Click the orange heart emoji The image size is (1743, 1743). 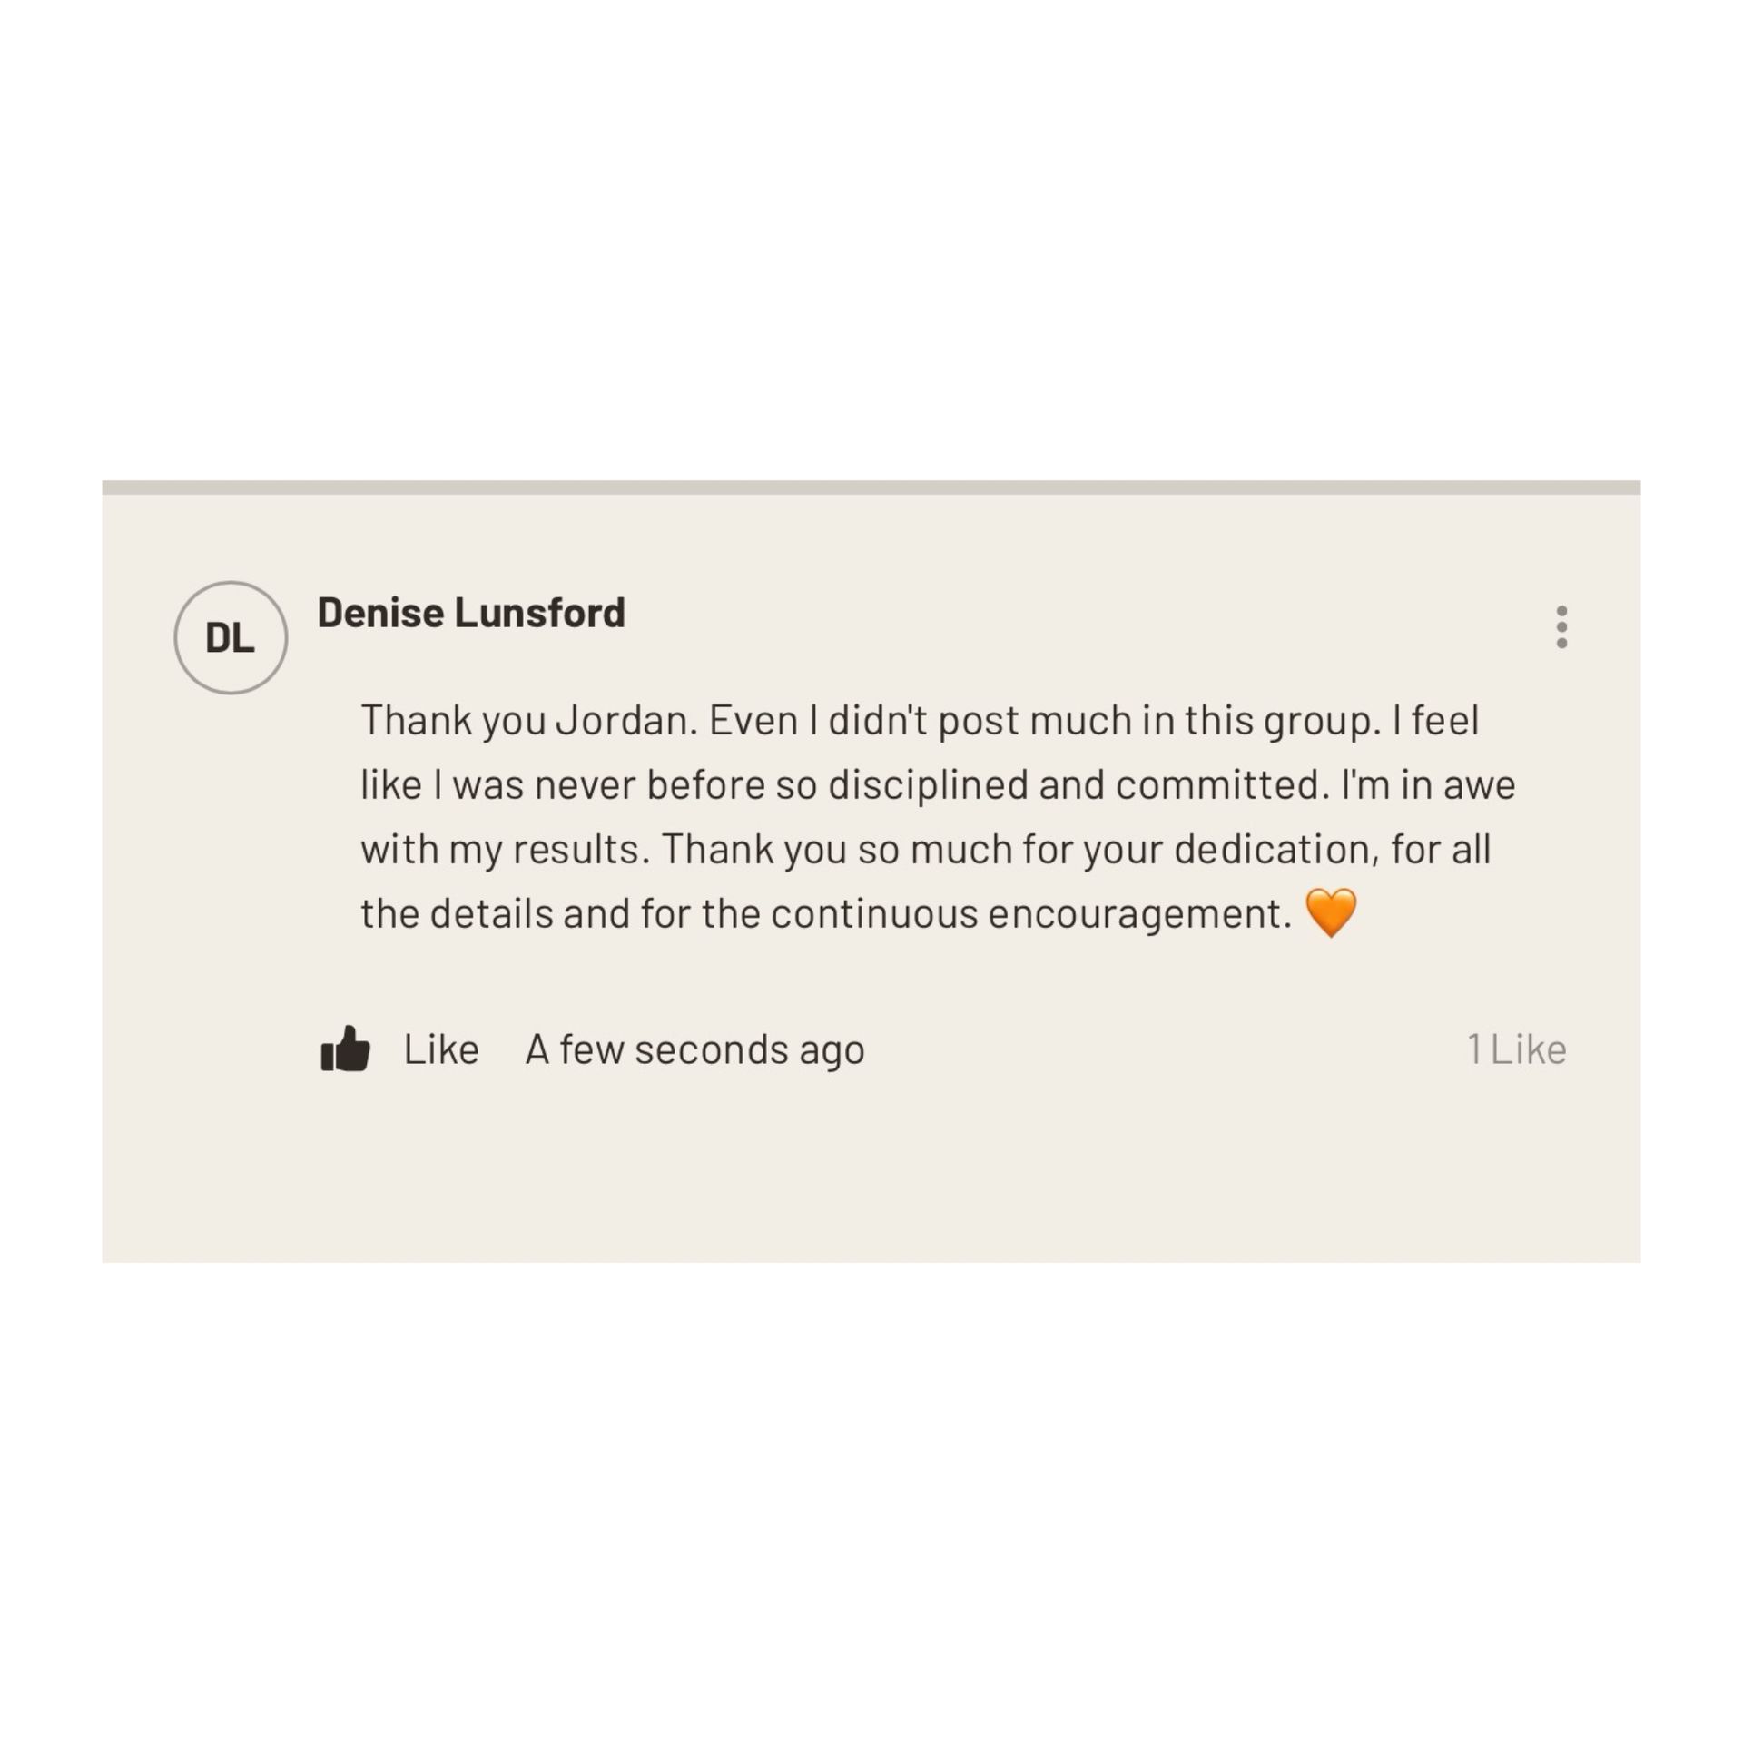1331,913
